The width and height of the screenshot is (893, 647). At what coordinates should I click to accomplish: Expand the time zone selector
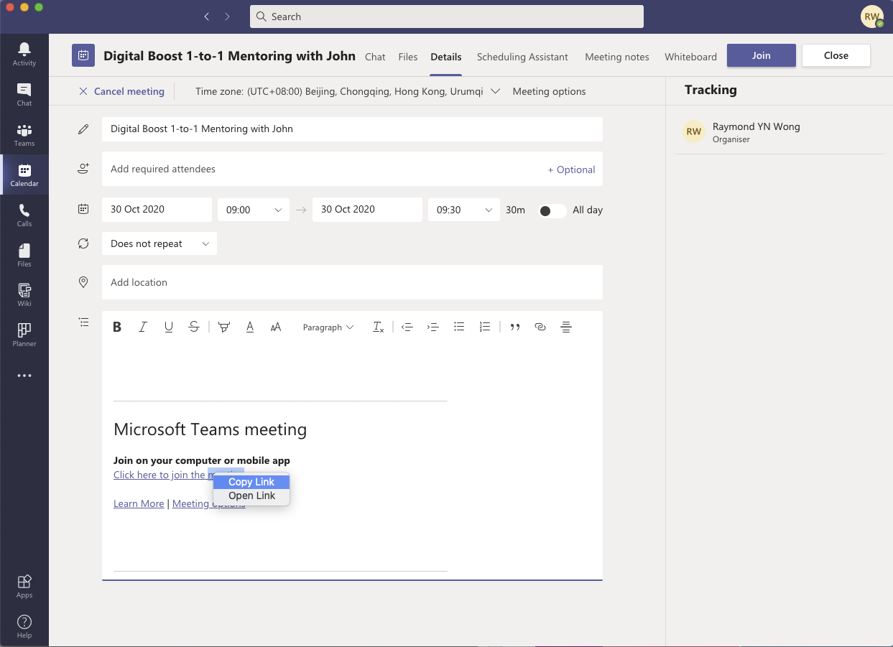tap(494, 91)
